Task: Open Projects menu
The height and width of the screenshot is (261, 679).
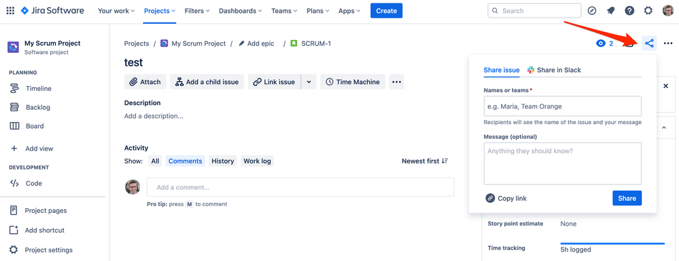Action: 160,11
